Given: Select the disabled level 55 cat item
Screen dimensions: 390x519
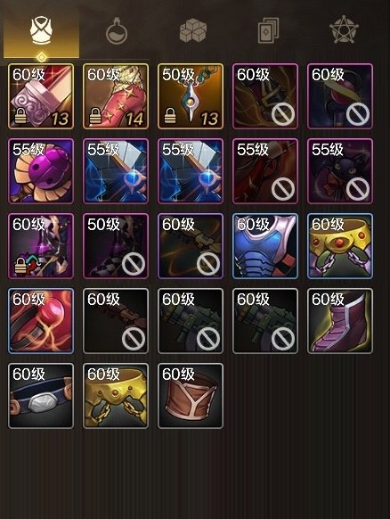Looking at the screenshot, I should pyautogui.click(x=340, y=171).
